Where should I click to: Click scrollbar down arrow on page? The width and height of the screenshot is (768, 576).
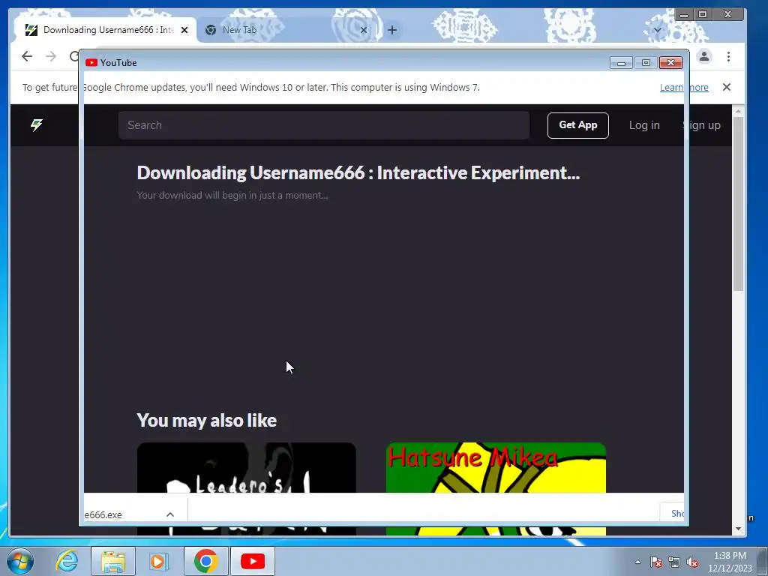click(x=738, y=529)
